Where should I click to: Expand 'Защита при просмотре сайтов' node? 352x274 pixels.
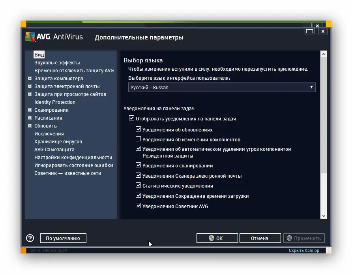pos(30,94)
